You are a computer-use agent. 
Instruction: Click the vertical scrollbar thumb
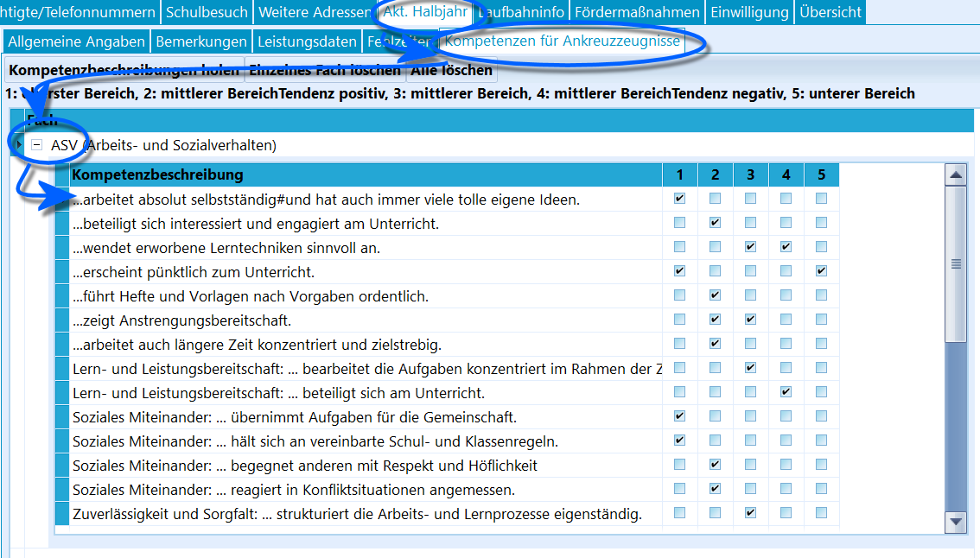[x=956, y=263]
